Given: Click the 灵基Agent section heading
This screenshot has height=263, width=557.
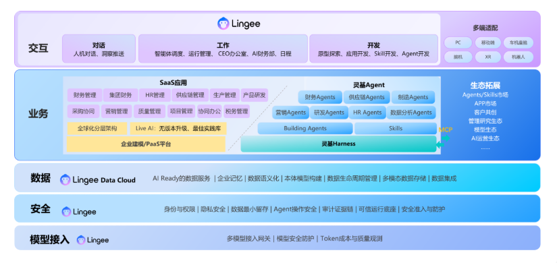Looking at the screenshot, I should pos(369,85).
